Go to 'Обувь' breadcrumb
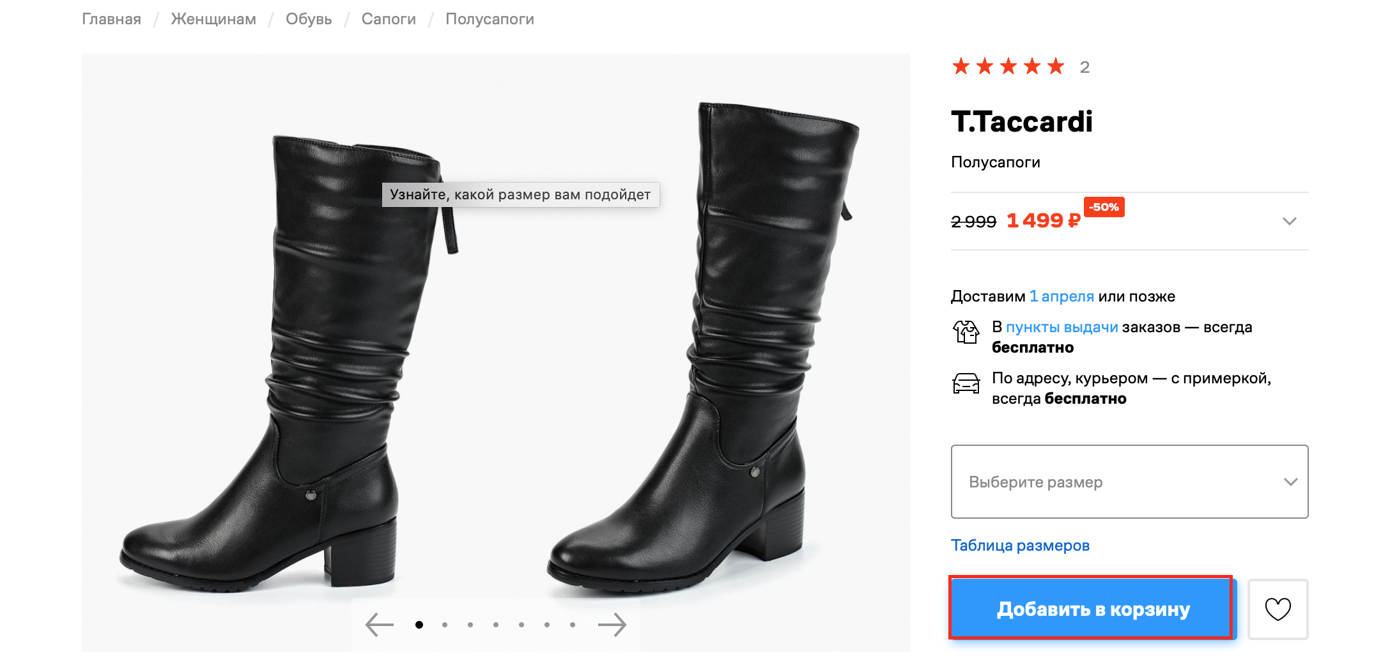 [x=309, y=19]
